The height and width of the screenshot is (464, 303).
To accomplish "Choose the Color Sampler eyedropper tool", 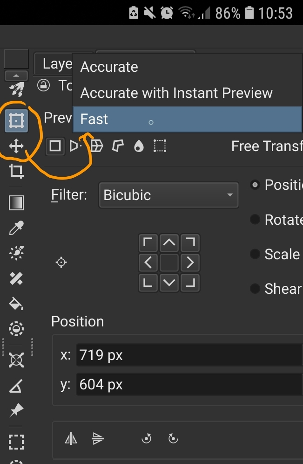I will (16, 228).
